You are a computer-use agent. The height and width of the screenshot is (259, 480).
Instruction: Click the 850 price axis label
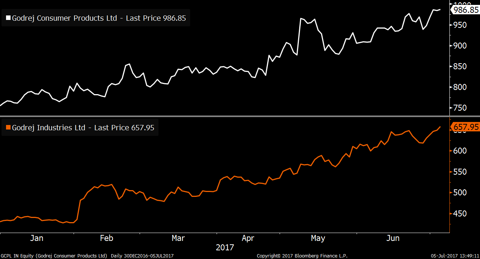pos(460,67)
